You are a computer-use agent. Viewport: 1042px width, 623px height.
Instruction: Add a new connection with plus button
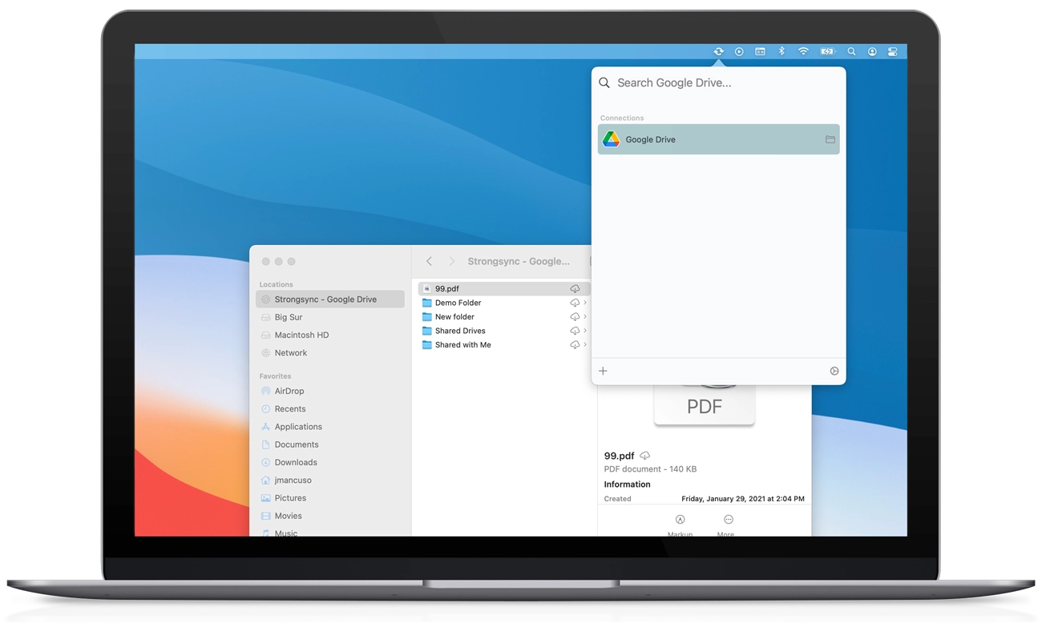coord(603,371)
